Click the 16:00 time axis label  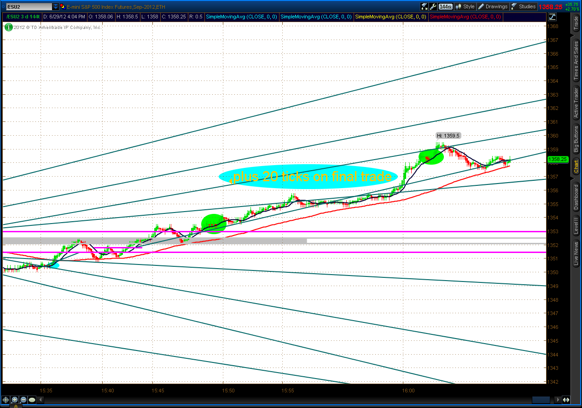click(408, 390)
